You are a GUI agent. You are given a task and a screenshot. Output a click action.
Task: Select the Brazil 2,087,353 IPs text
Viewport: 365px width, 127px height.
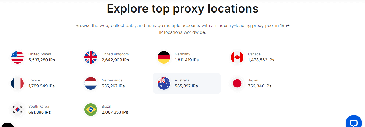point(115,112)
